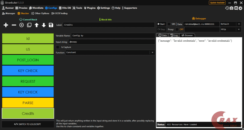Open the Configs section
The height and width of the screenshot is (130, 244).
pos(51,8)
